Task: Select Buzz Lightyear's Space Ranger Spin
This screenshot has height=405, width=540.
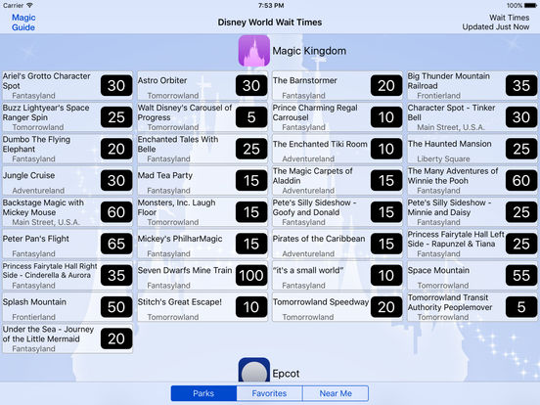Action: (x=67, y=117)
